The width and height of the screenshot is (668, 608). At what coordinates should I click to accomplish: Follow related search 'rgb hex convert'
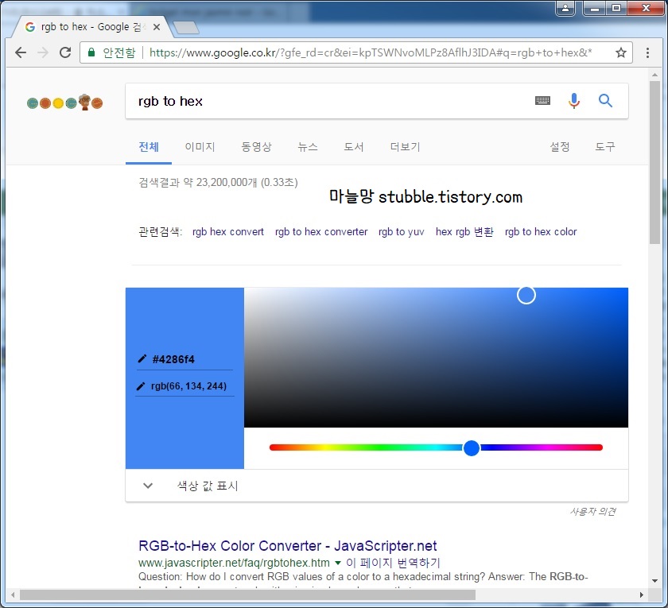pyautogui.click(x=228, y=232)
